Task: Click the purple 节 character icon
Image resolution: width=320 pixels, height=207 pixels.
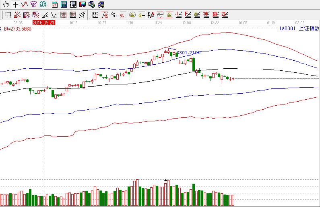Action: [x=33, y=5]
